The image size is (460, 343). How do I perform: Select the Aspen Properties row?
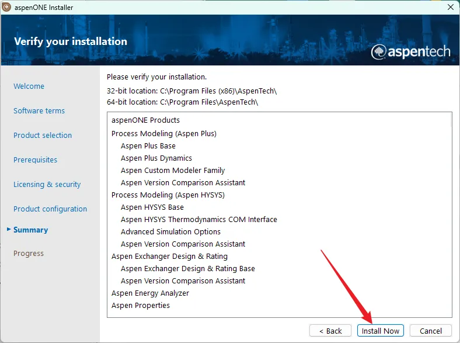[141, 306]
